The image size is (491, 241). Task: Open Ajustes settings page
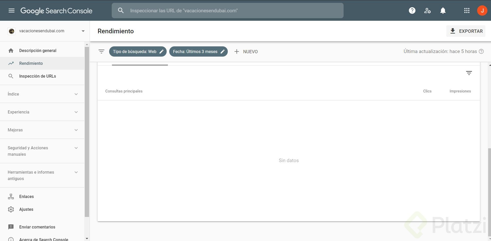42,209
